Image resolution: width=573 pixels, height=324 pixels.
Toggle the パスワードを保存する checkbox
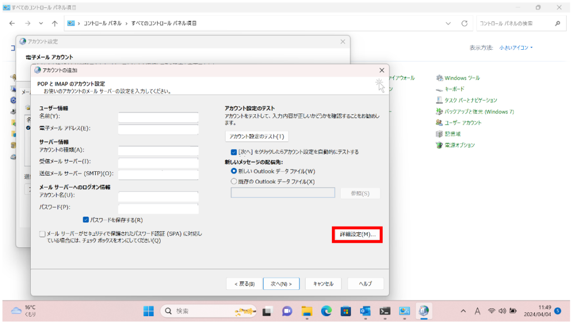(86, 220)
